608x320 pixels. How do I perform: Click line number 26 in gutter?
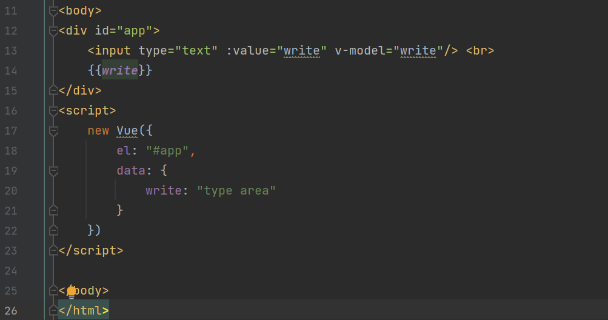pos(11,311)
